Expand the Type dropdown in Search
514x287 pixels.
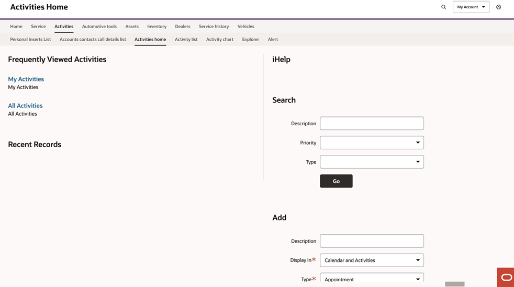coord(372,162)
